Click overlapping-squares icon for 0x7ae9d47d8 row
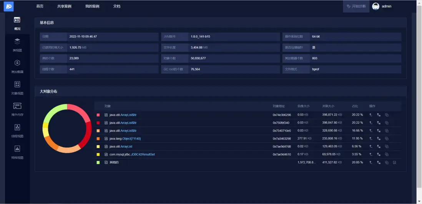 (387, 147)
